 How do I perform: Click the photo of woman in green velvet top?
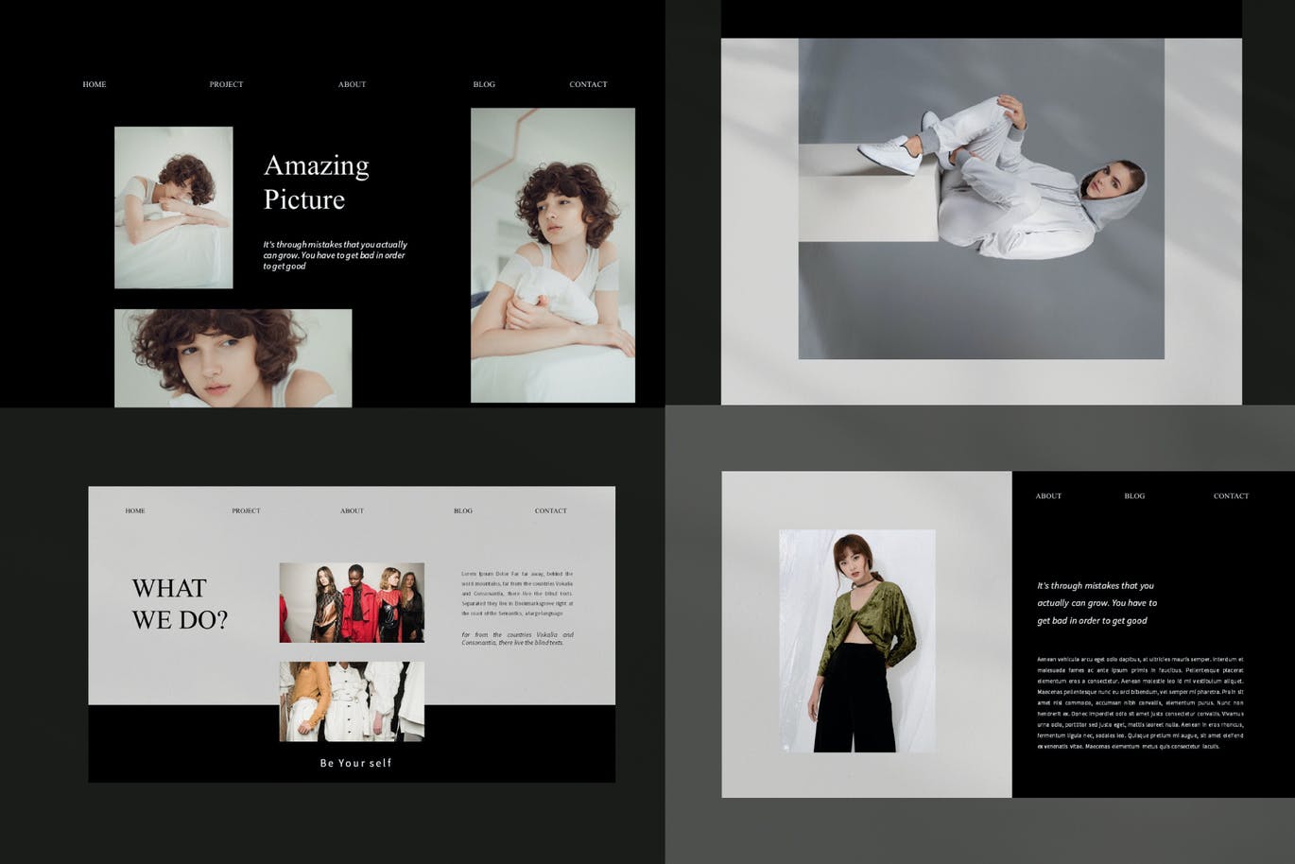point(856,641)
